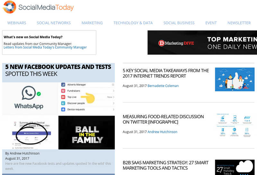Image resolution: width=257 pixels, height=175 pixels.
Task: Click the thumbs-up illustration thumbnail
Action: (235, 79)
